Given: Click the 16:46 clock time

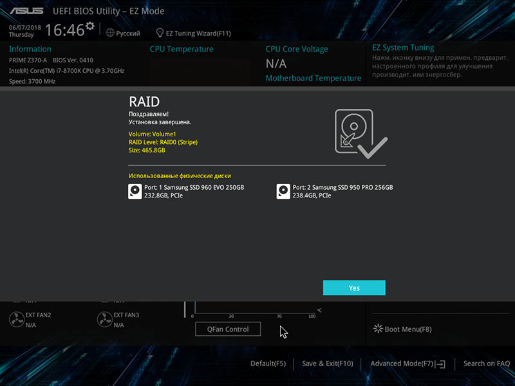Looking at the screenshot, I should tap(65, 30).
